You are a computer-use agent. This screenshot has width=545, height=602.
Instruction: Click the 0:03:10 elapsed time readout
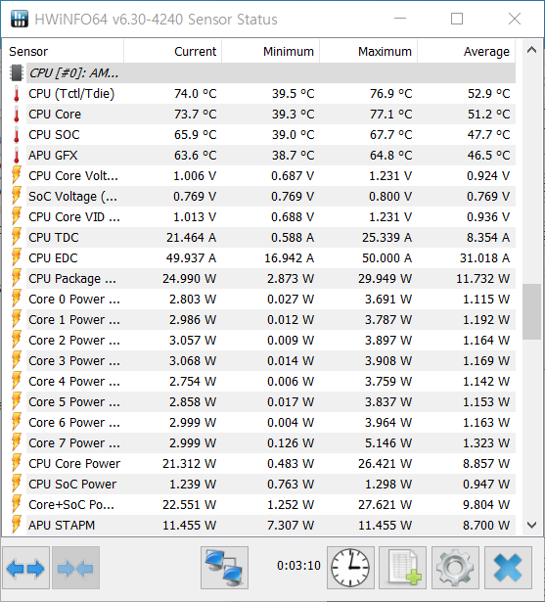click(298, 565)
